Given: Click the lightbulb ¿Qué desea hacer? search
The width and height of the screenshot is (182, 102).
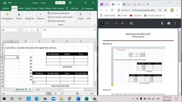Looking at the screenshot, I should point(73,8).
